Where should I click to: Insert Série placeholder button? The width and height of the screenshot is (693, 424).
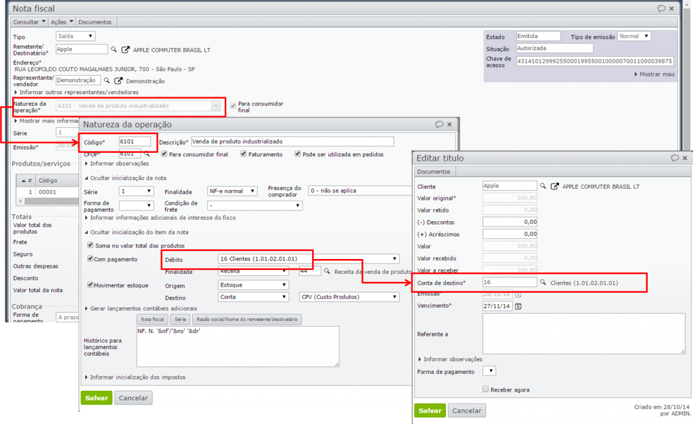click(180, 319)
